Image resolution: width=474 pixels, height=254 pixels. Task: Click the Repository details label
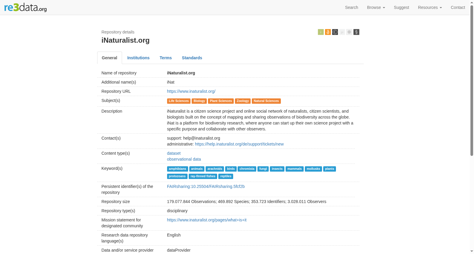pyautogui.click(x=118, y=32)
